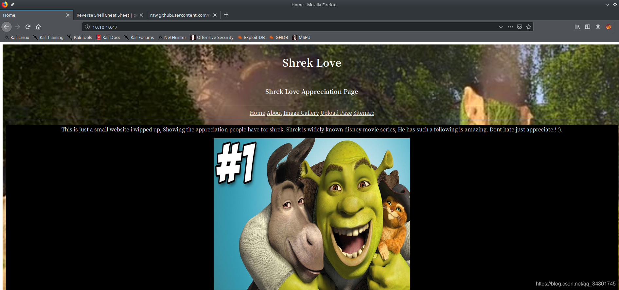Open the Library icon
Image resolution: width=619 pixels, height=290 pixels.
point(577,27)
